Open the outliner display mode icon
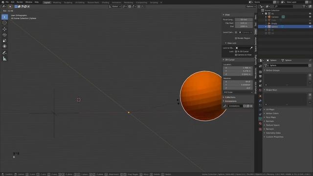 click(x=268, y=6)
